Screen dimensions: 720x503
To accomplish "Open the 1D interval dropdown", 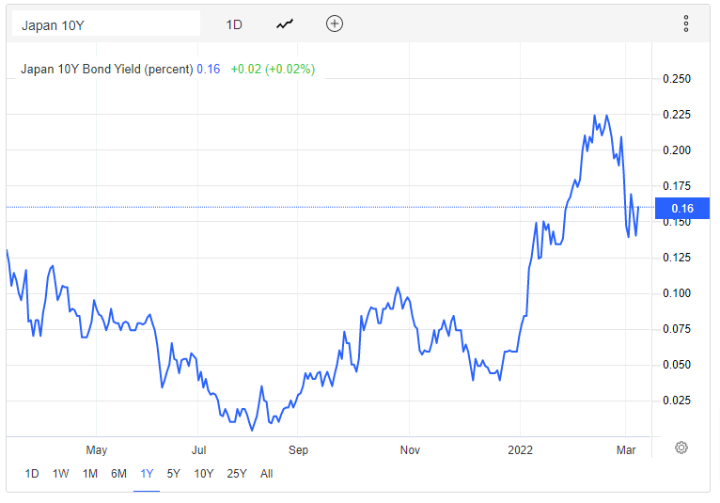I will pyautogui.click(x=234, y=24).
